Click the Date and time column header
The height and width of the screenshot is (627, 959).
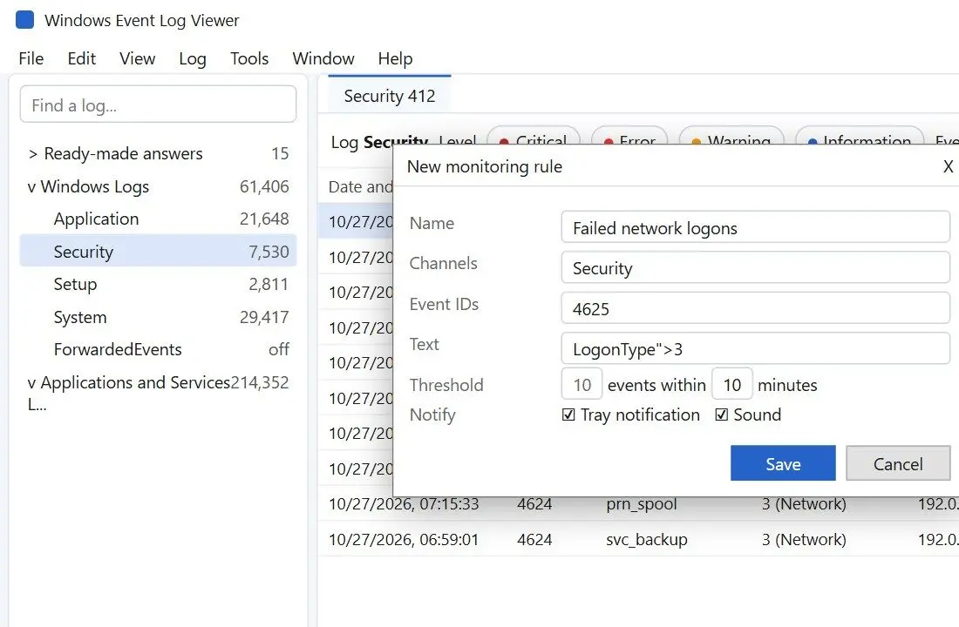pos(360,187)
